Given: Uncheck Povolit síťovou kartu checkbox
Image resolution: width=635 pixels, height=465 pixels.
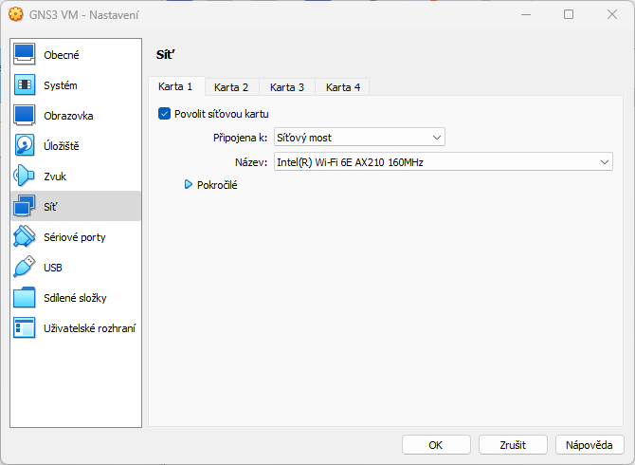Looking at the screenshot, I should (x=164, y=114).
